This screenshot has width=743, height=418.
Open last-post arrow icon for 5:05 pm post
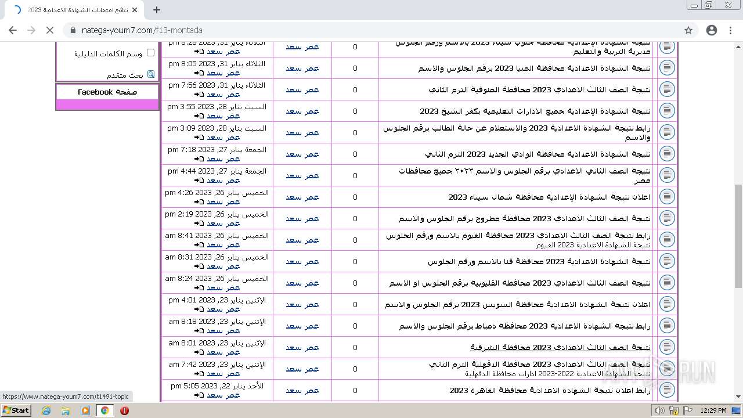point(199,395)
